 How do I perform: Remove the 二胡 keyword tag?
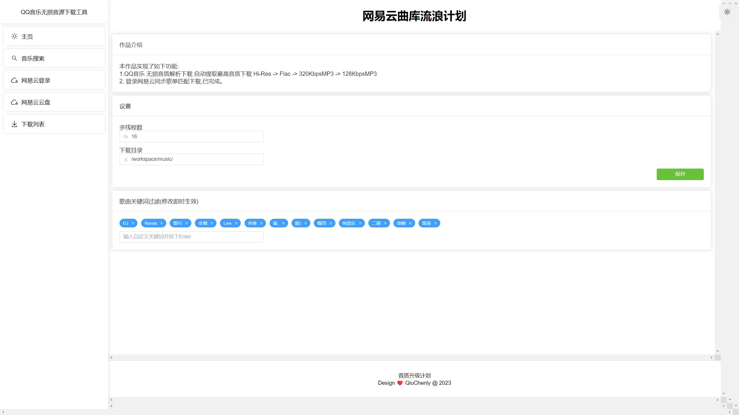click(x=385, y=223)
